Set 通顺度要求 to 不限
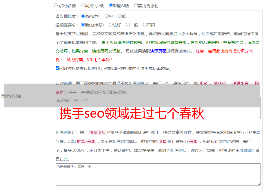 [x=145, y=25]
